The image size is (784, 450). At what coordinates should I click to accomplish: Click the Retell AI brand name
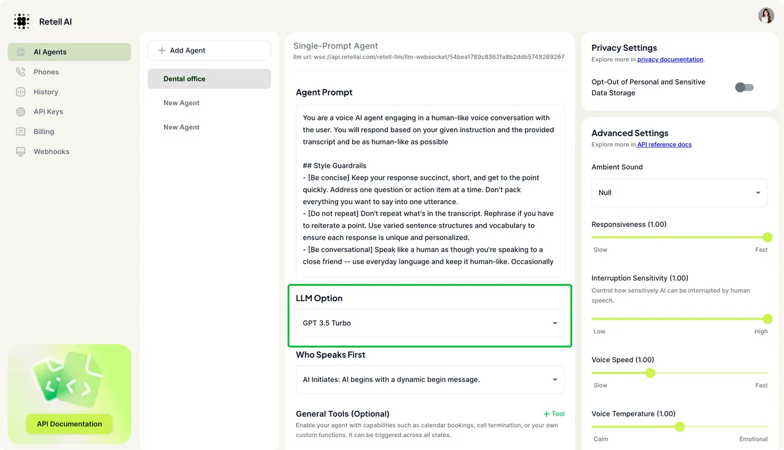click(55, 21)
